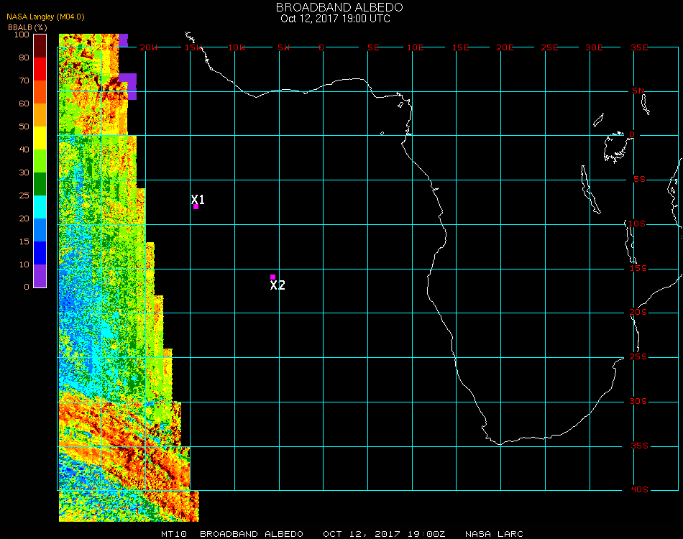Choose the light green 30-40 legend swatch

(x=40, y=161)
